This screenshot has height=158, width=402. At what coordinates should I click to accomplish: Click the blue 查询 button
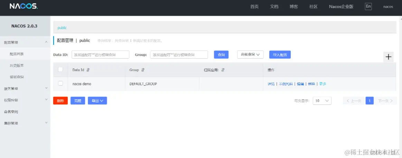coord(221,55)
